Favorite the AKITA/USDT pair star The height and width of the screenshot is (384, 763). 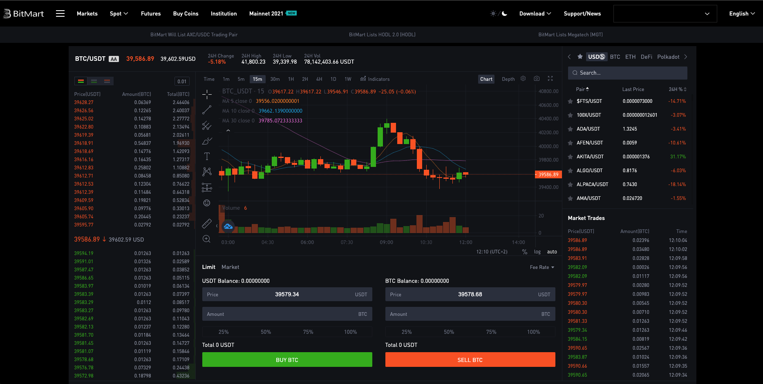click(x=570, y=157)
